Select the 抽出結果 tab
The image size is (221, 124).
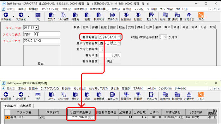tap(25, 106)
